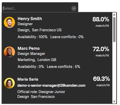The height and width of the screenshot is (105, 120).
Task: Click Henry Smith's profile avatar
Action: 9,22
